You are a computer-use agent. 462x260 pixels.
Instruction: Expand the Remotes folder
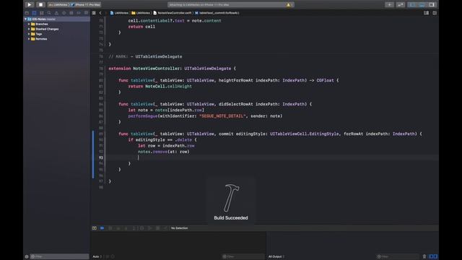[29, 39]
